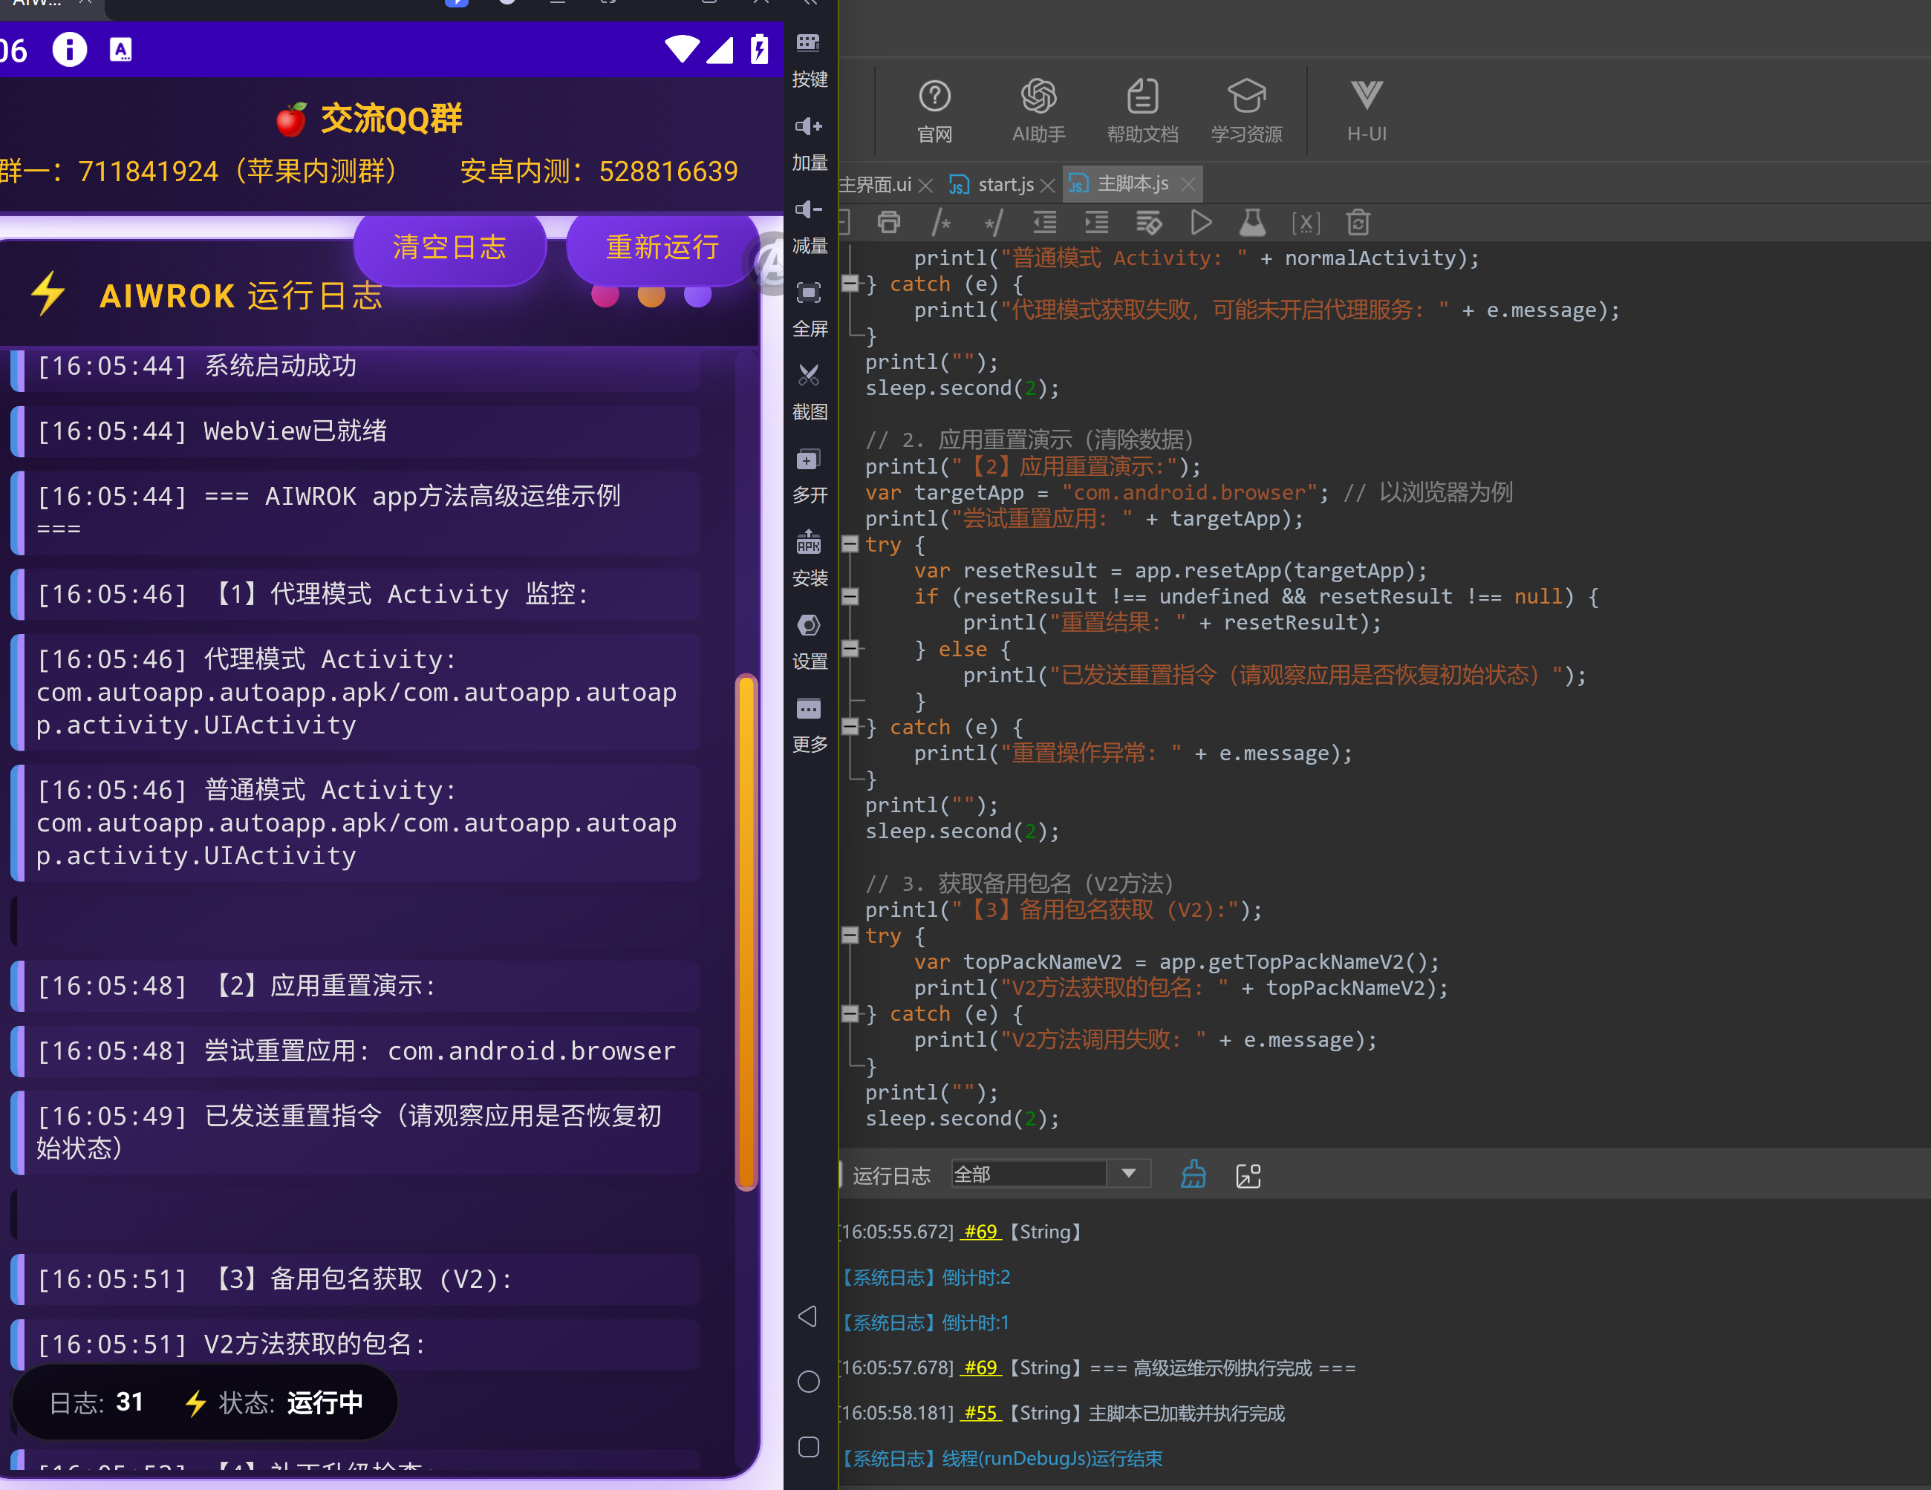
Task: Tap the 清空日志 button
Action: point(449,247)
